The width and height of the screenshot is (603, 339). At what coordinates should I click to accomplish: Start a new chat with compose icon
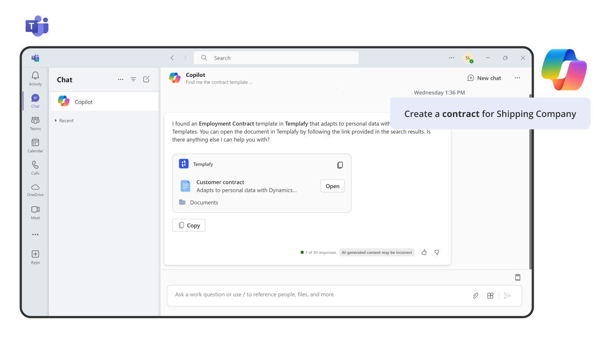tap(146, 79)
